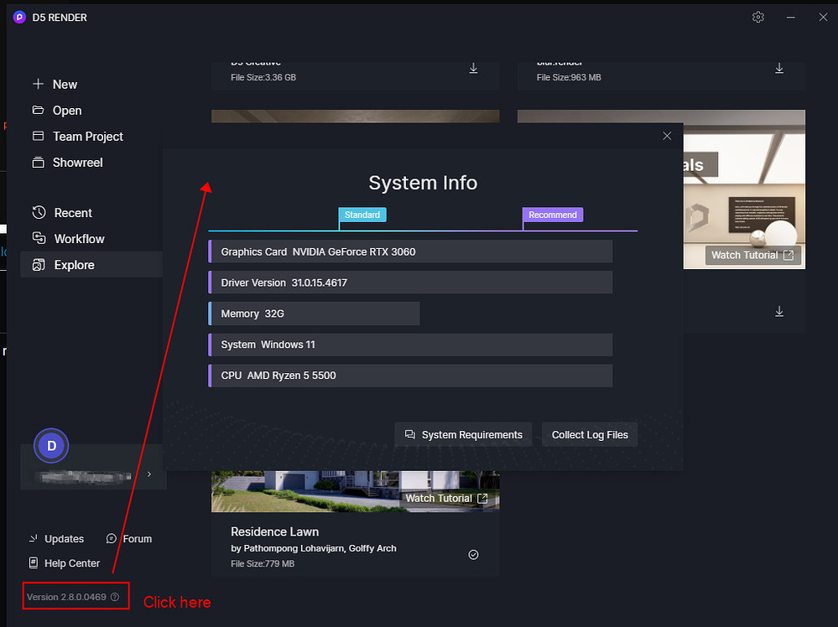
Task: Click the installed checkmark on Residence Lawn
Action: [472, 554]
